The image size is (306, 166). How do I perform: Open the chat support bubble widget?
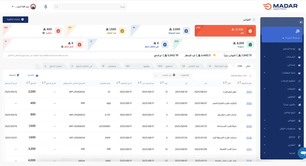[x=302, y=153]
